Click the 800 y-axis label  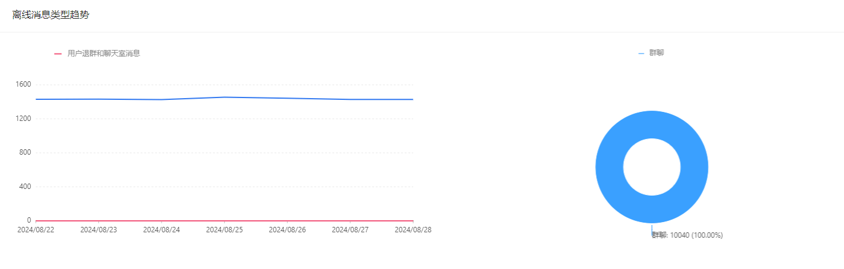pyautogui.click(x=26, y=153)
